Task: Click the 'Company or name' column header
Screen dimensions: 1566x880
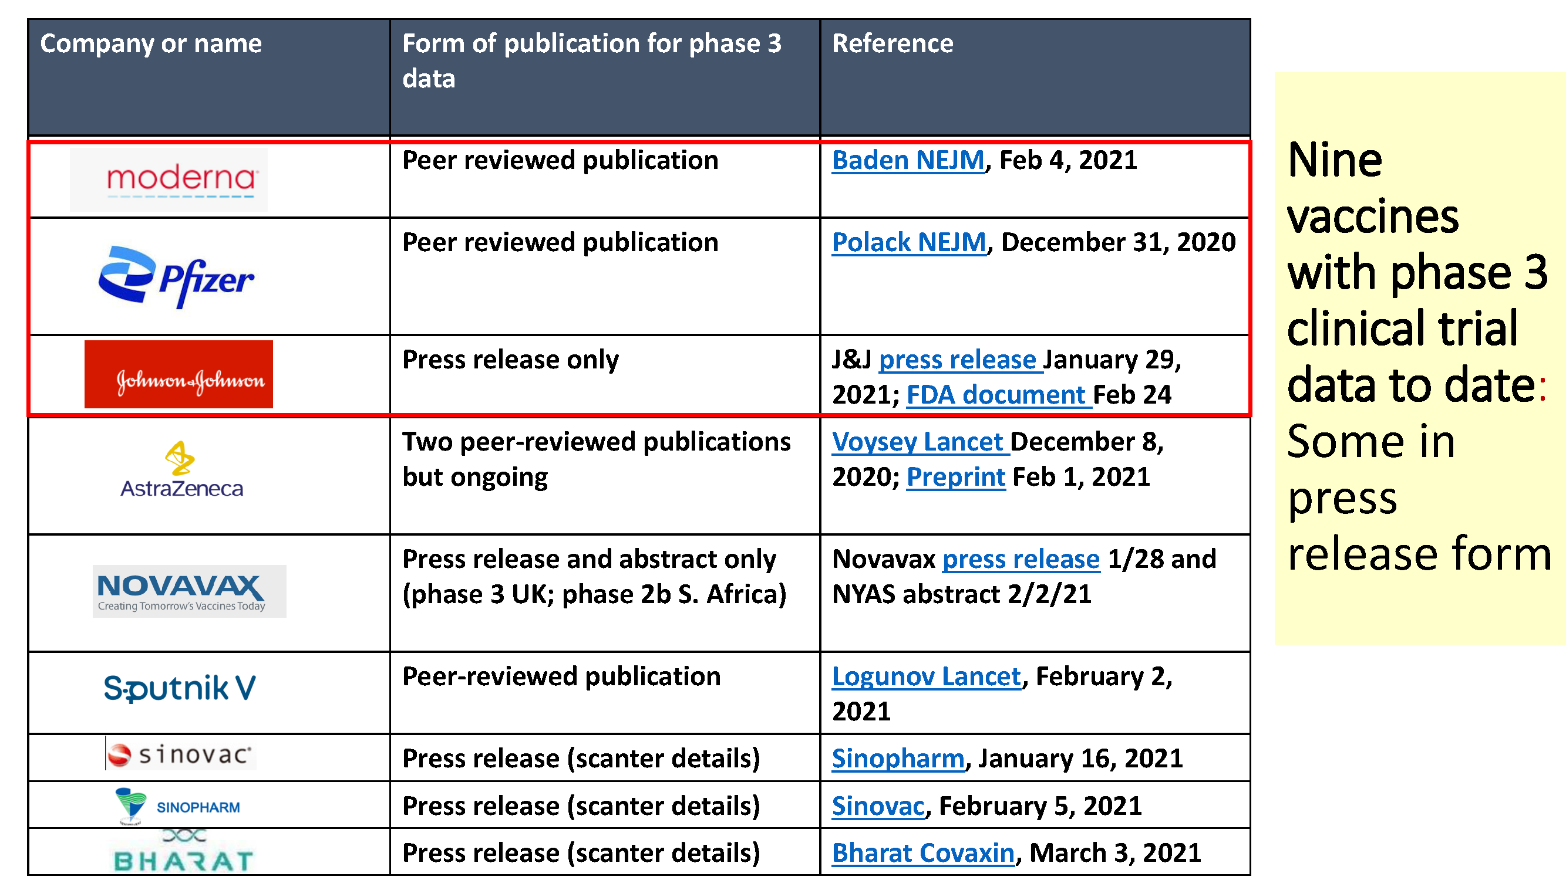Action: click(x=208, y=77)
